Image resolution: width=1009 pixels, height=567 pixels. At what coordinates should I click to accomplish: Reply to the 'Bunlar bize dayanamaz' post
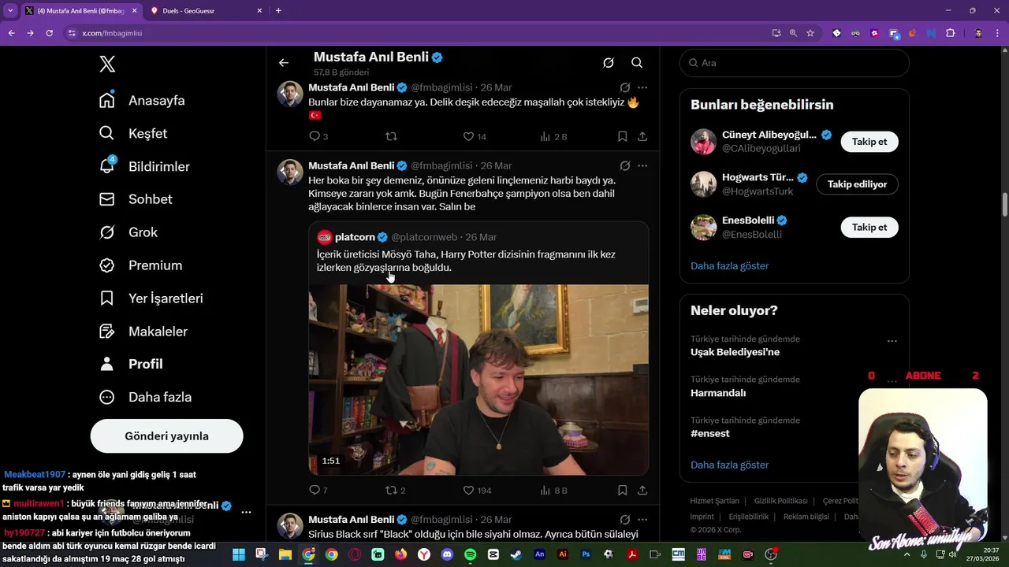(x=318, y=136)
